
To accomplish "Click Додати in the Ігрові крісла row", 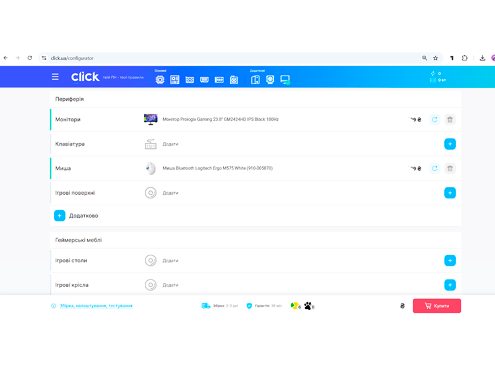I will [x=171, y=285].
